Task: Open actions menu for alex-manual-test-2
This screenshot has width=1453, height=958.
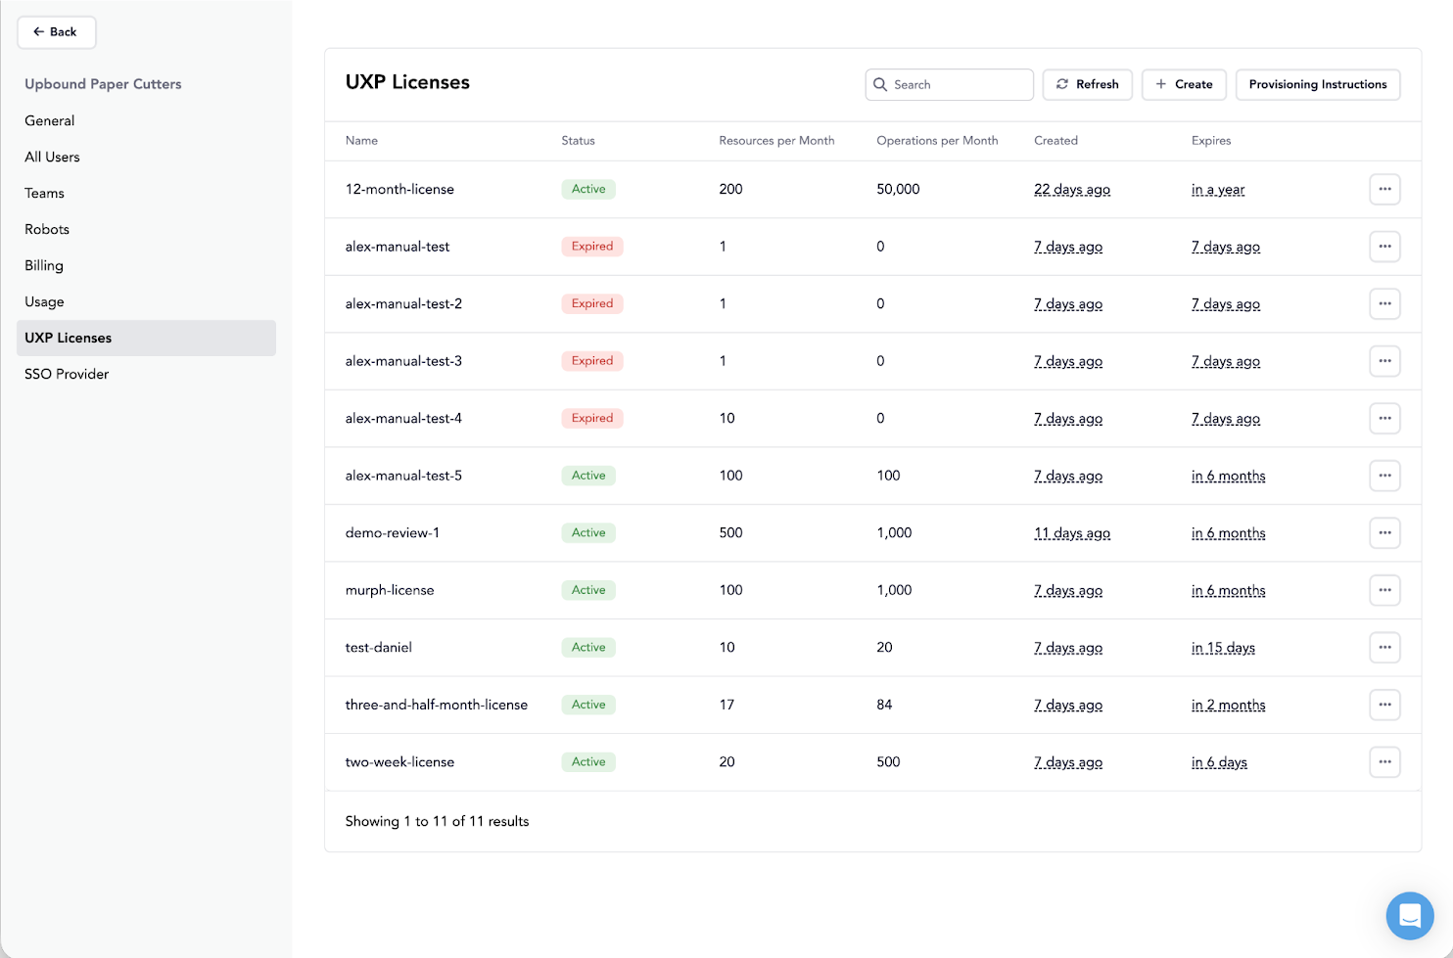Action: tap(1384, 303)
